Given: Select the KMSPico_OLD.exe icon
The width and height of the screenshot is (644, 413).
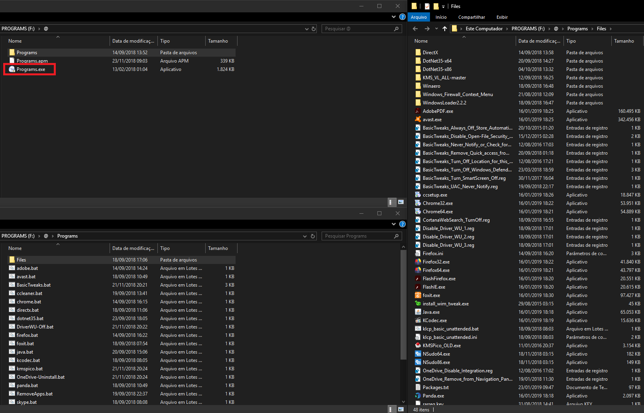Looking at the screenshot, I should [418, 346].
